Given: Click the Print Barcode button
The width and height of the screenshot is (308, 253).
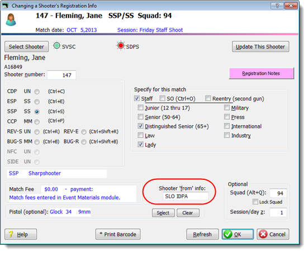Looking at the screenshot, I should [x=118, y=234].
